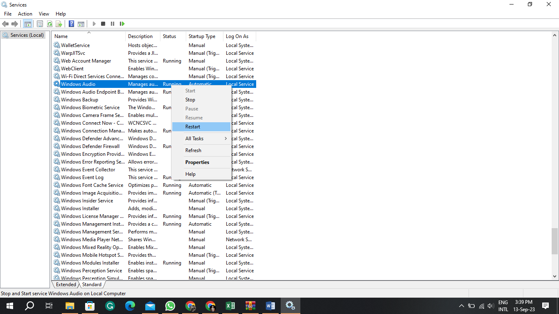
Task: Open Microsoft Store from the taskbar
Action: click(x=90, y=306)
